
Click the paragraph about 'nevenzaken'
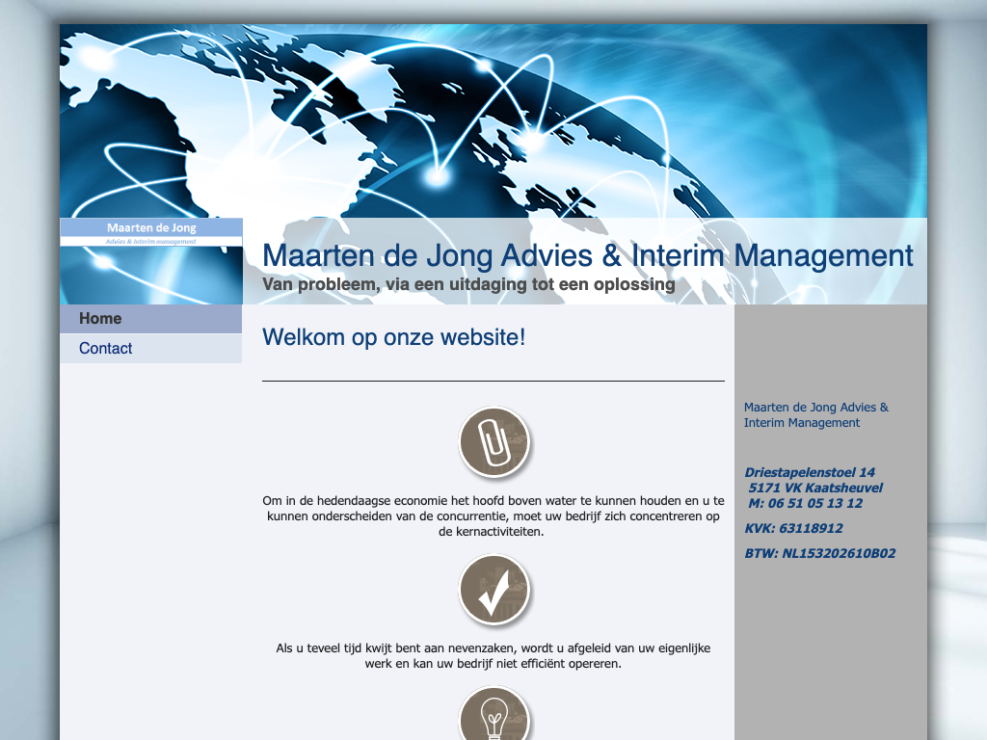tap(493, 656)
